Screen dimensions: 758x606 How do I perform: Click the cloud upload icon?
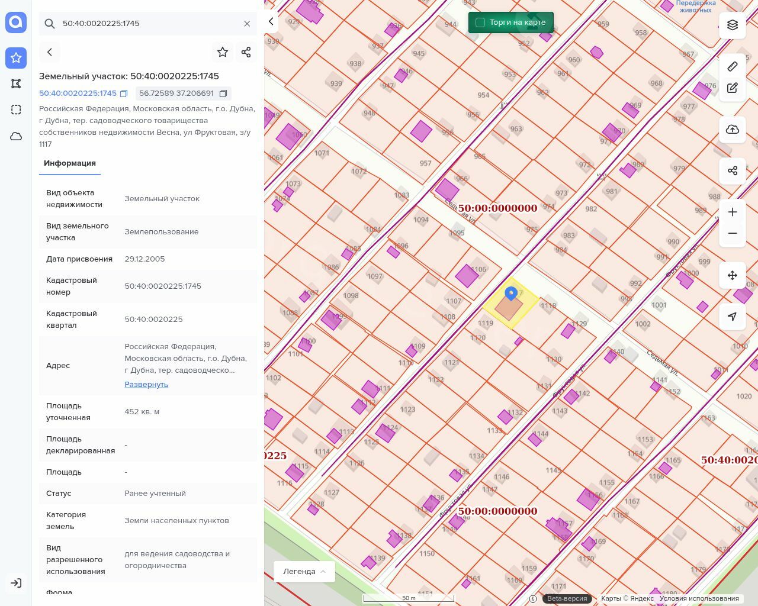[x=733, y=130]
